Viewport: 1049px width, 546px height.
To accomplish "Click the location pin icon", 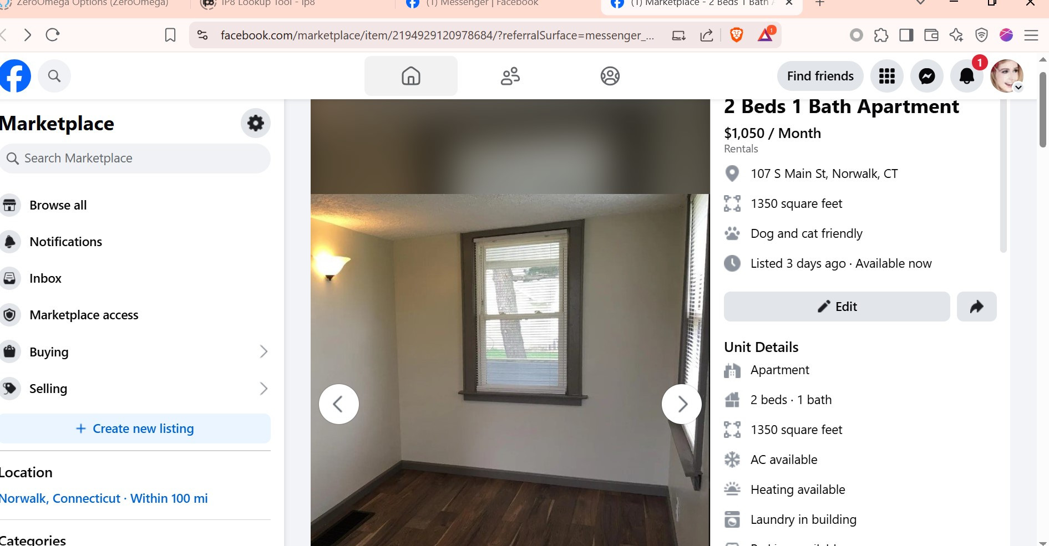I will (732, 174).
